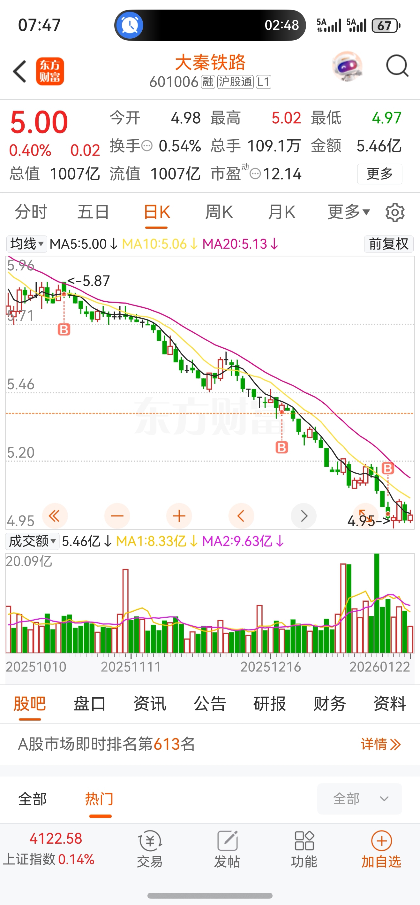
Task: Open 交易 trade icon
Action: tap(150, 849)
